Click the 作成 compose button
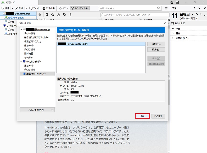207x153 pixels. point(20,8)
